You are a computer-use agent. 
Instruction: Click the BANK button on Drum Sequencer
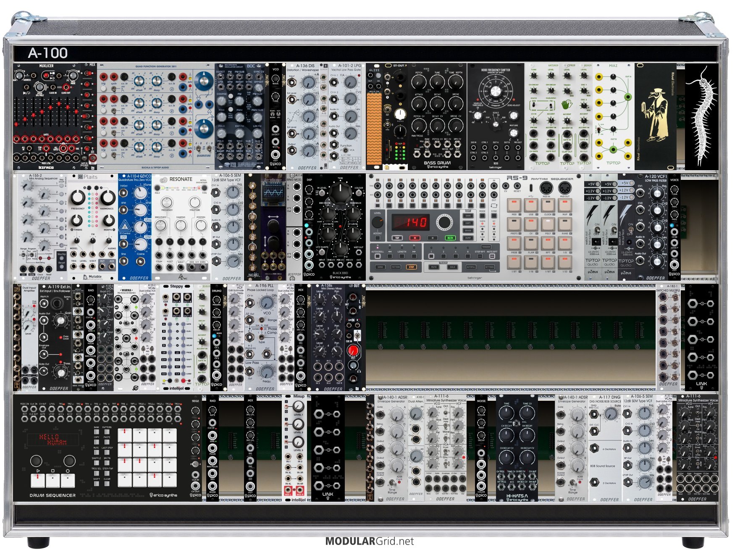pos(97,432)
